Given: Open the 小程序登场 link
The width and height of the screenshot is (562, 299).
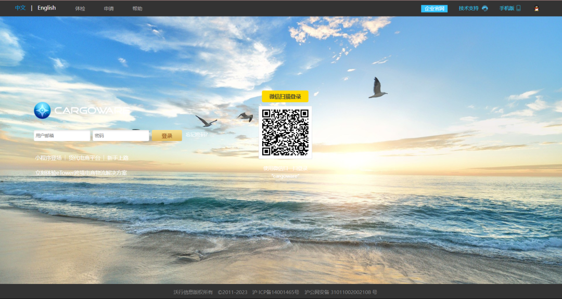Looking at the screenshot, I should click(x=48, y=158).
